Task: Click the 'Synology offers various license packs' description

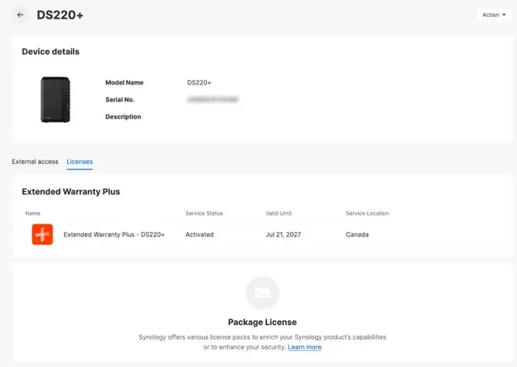Action: click(263, 342)
